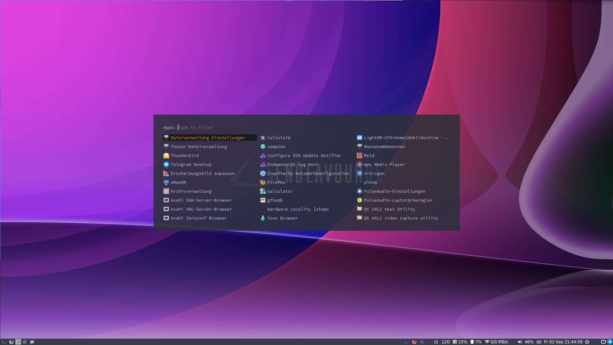Select Hardware Locality lstopo entry

click(x=306, y=209)
